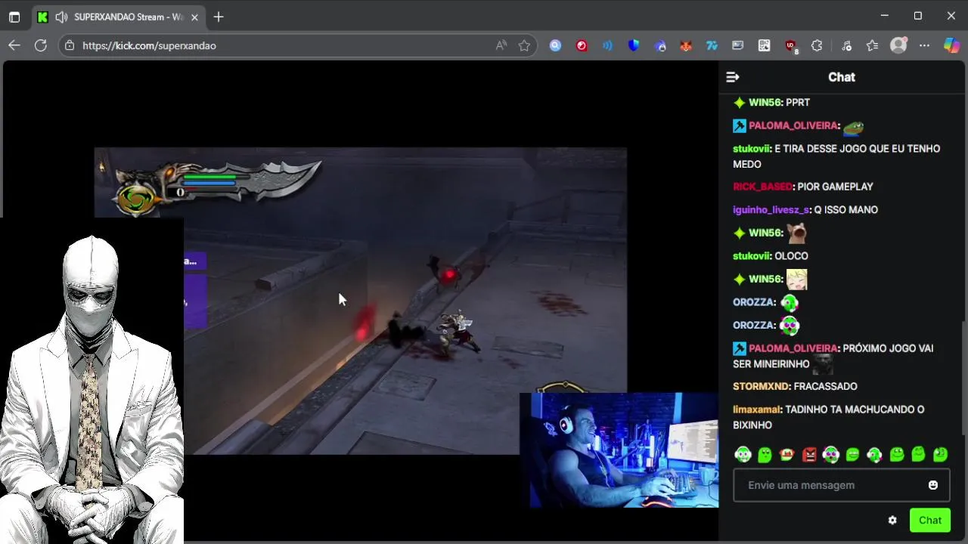Click the chat panel scrollbar
Viewport: 968px width, 544px height.
[963, 378]
